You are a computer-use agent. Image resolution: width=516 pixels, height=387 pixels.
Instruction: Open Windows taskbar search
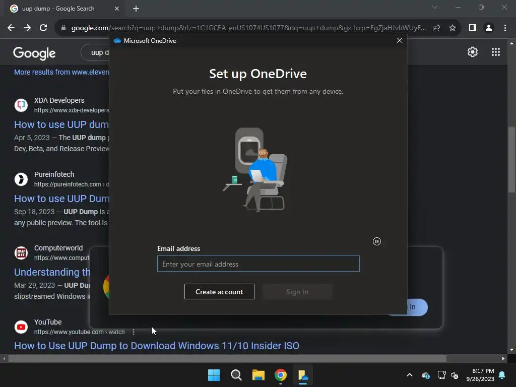coord(236,375)
